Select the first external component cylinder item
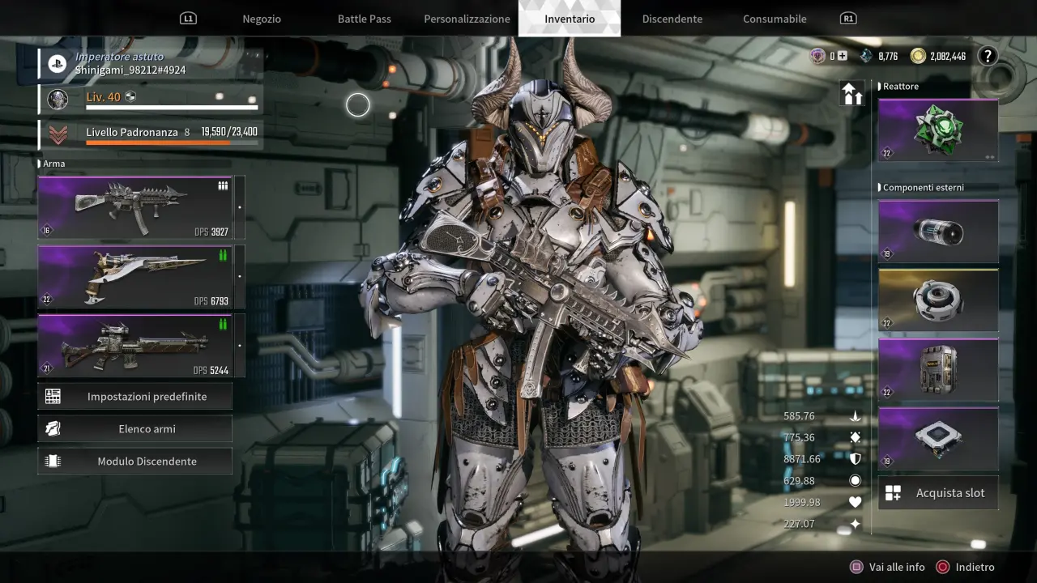This screenshot has width=1037, height=583. tap(938, 232)
